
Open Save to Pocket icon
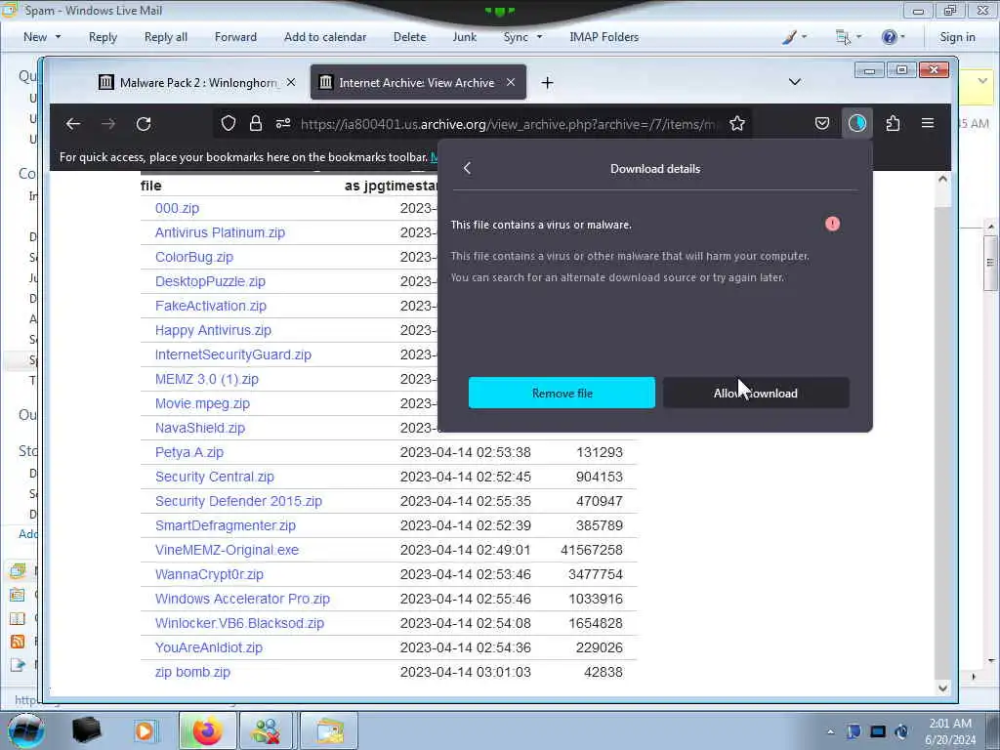click(822, 124)
